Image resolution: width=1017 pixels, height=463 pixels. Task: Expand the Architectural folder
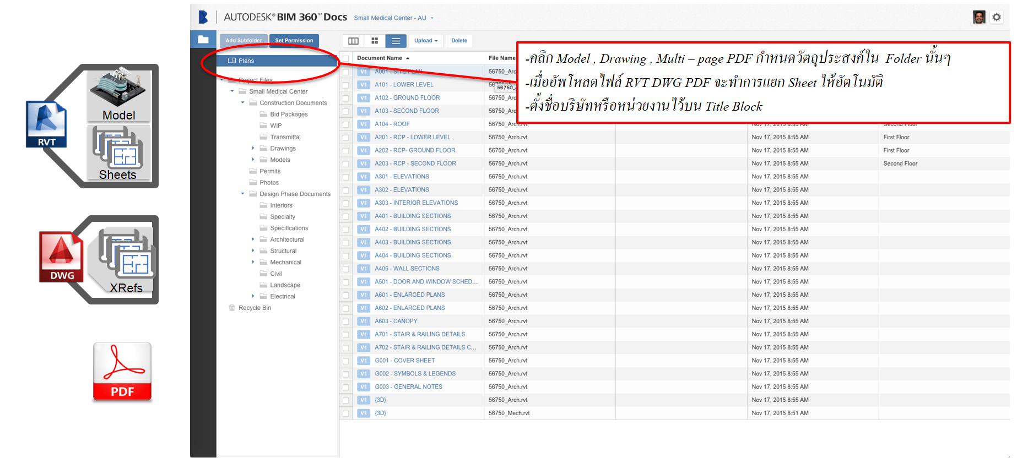[x=253, y=239]
